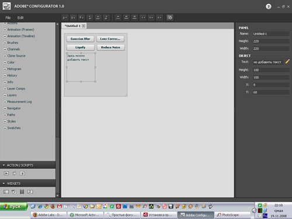Select the search widget icon under Widgets
The image size is (292, 219).
coord(30,192)
